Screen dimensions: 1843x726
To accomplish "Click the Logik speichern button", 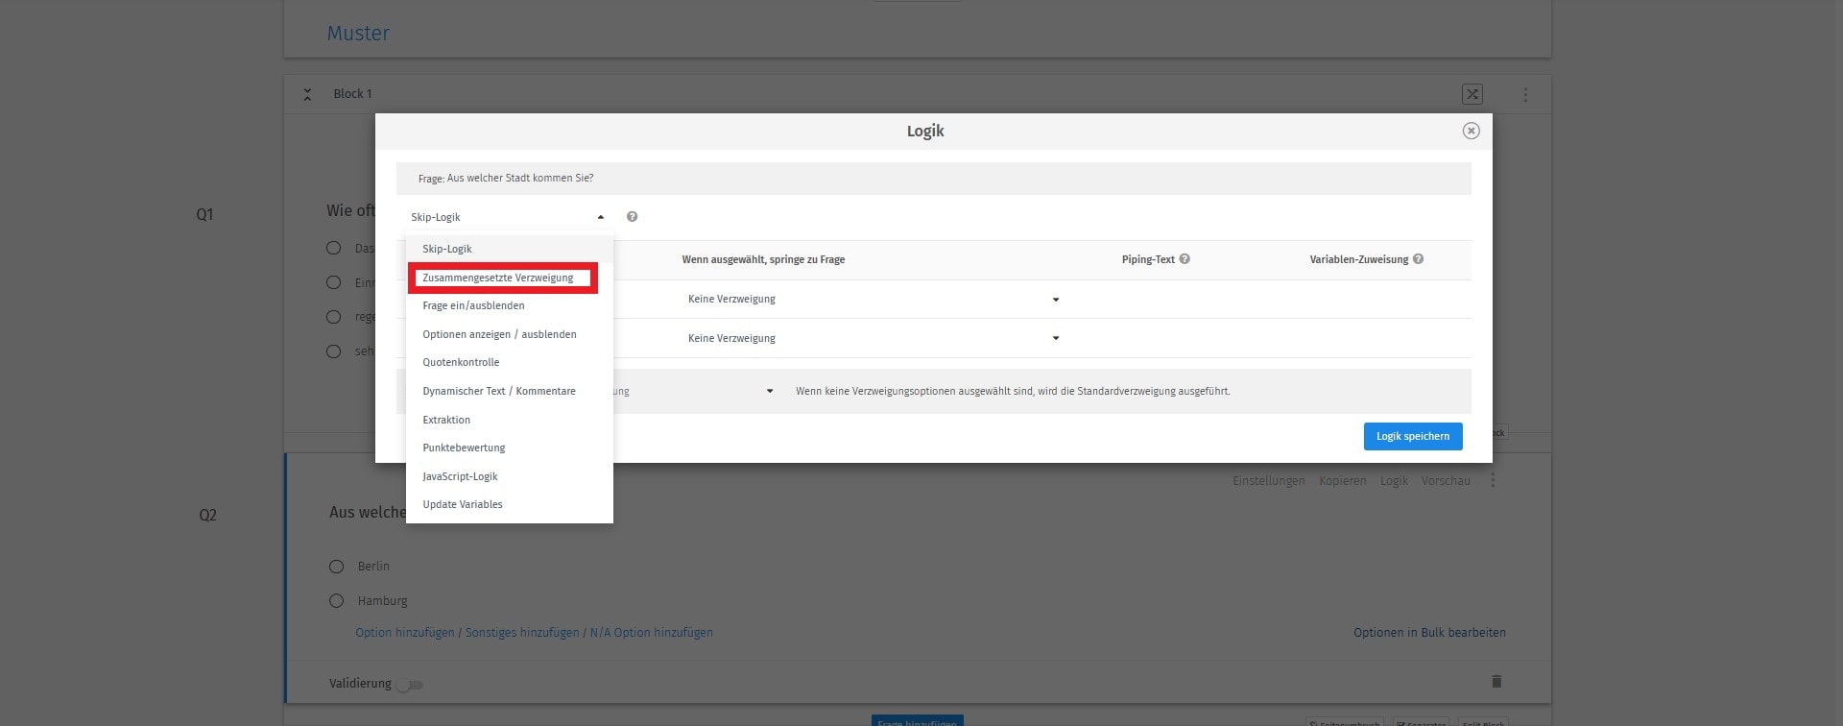I will 1413,436.
